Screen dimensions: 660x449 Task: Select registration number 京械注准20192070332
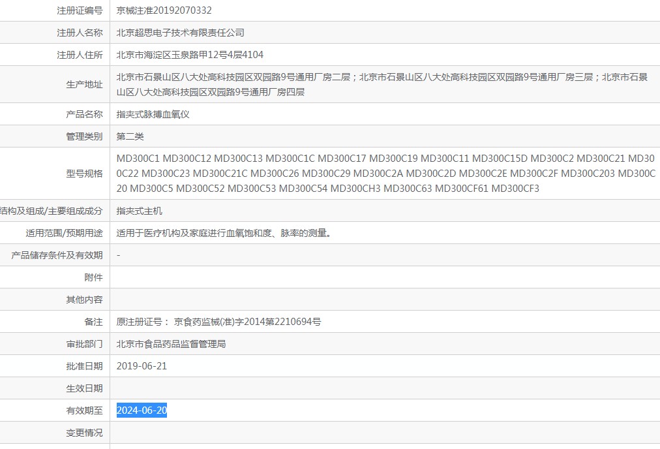coord(164,10)
